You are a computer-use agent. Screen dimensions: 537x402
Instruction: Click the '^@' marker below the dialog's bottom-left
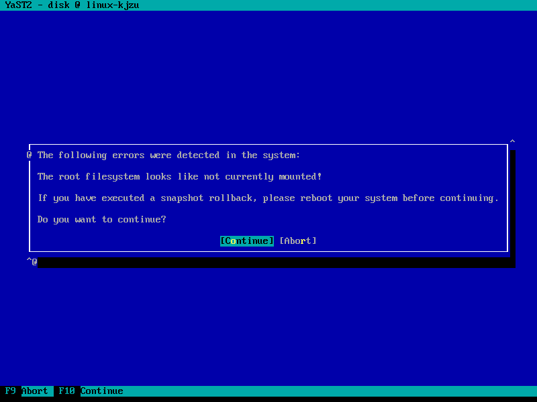click(32, 261)
